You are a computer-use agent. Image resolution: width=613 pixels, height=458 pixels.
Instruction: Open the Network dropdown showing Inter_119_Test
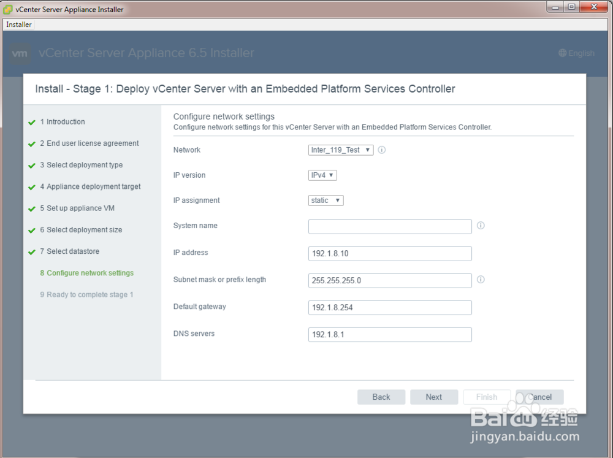pos(340,150)
